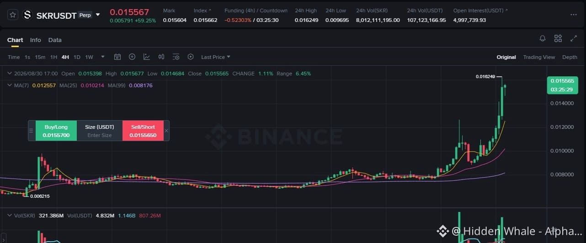Select Original chart view
The height and width of the screenshot is (243, 586).
click(506, 57)
